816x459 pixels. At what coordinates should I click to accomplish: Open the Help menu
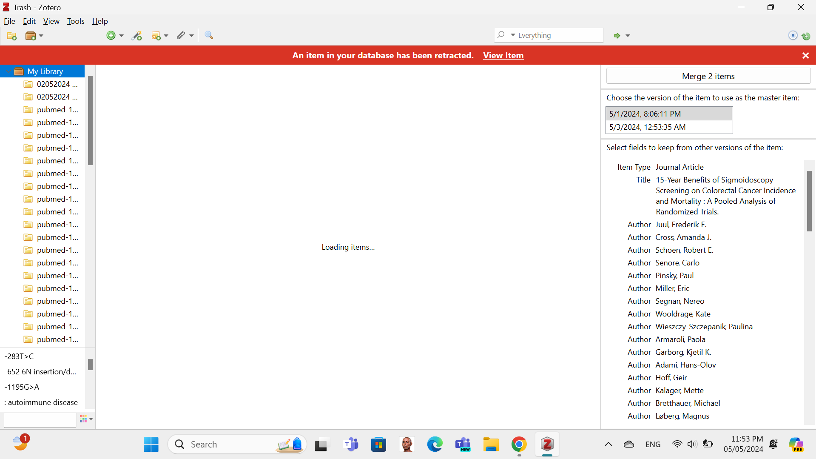click(100, 21)
